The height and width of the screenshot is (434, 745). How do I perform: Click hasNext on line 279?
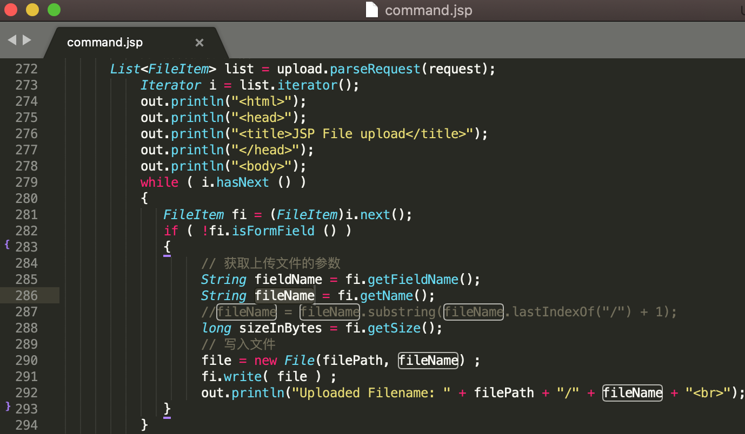tap(243, 182)
